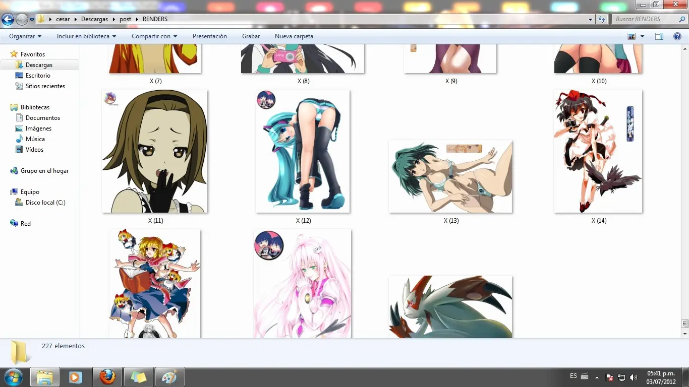The image size is (689, 387).
Task: Open the Windows Start menu orb
Action: [x=14, y=377]
